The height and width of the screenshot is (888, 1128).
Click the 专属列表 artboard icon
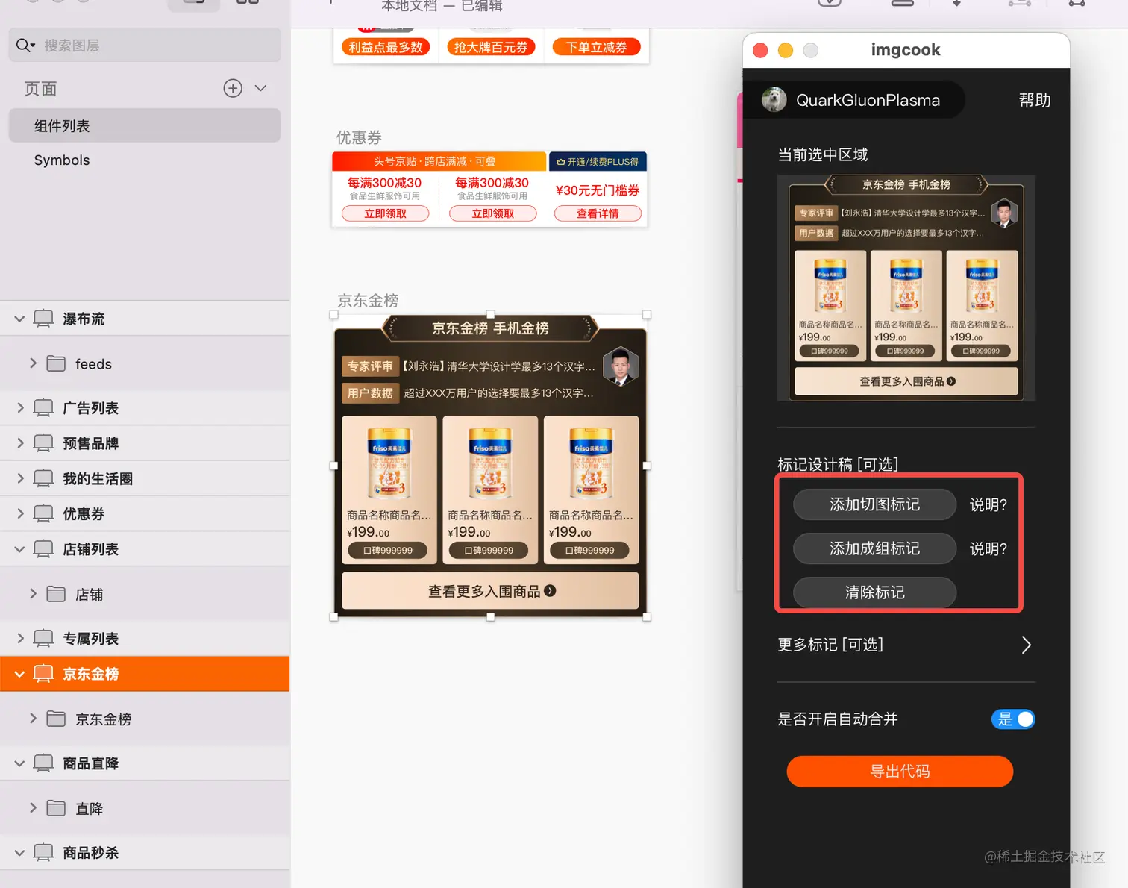(43, 638)
